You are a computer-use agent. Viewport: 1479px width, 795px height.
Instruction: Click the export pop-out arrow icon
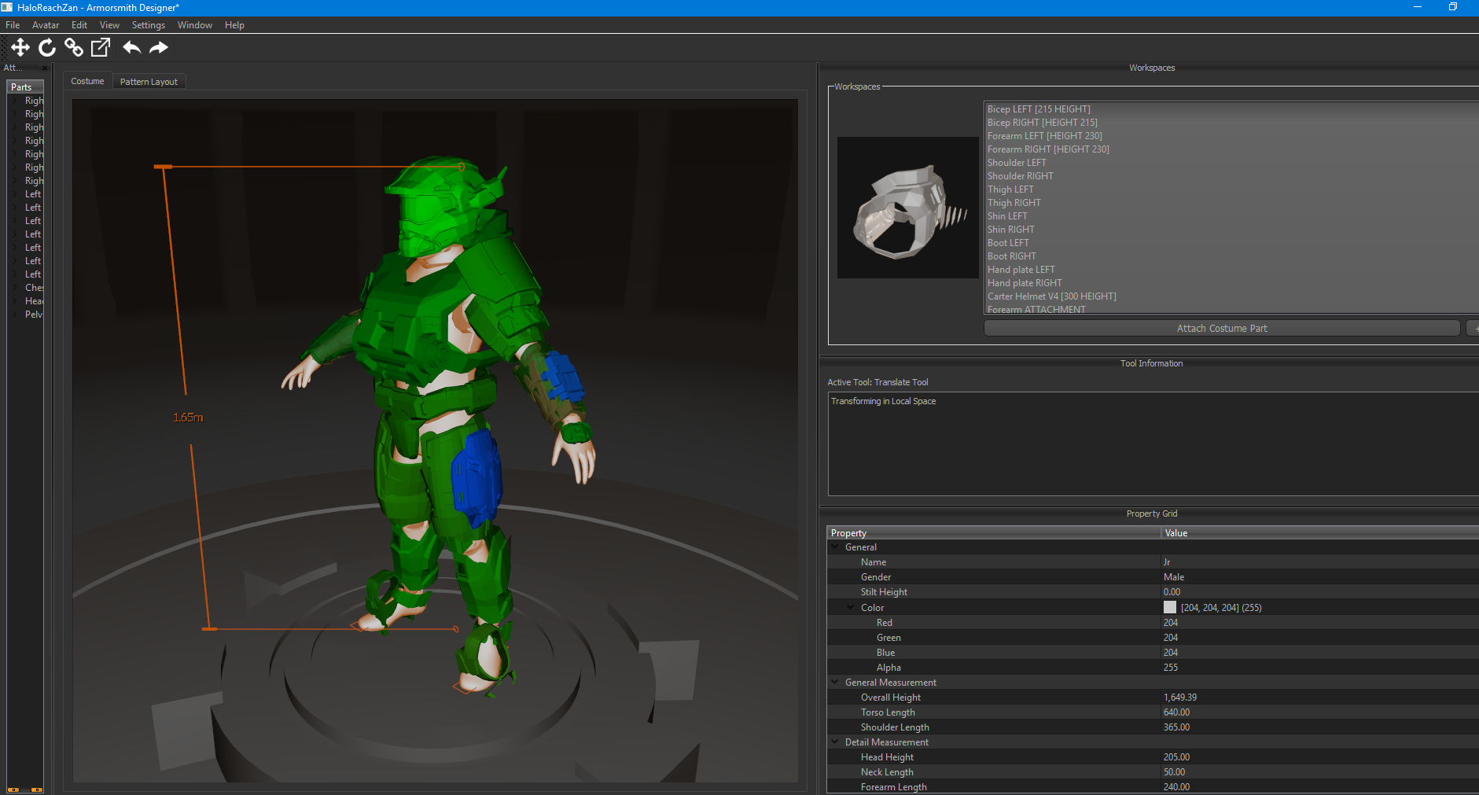101,48
